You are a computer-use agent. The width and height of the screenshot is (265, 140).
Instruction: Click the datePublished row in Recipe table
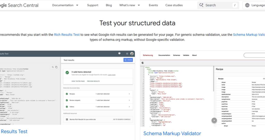click(241, 95)
